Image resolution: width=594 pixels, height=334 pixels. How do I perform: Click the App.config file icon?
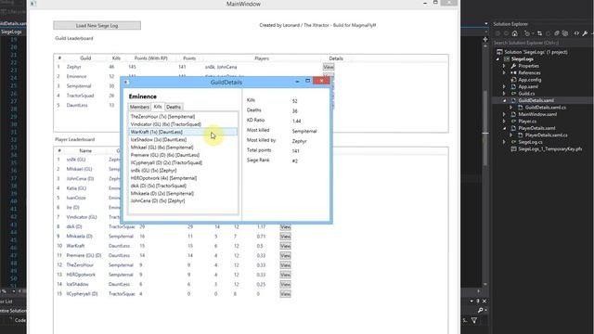coord(513,80)
